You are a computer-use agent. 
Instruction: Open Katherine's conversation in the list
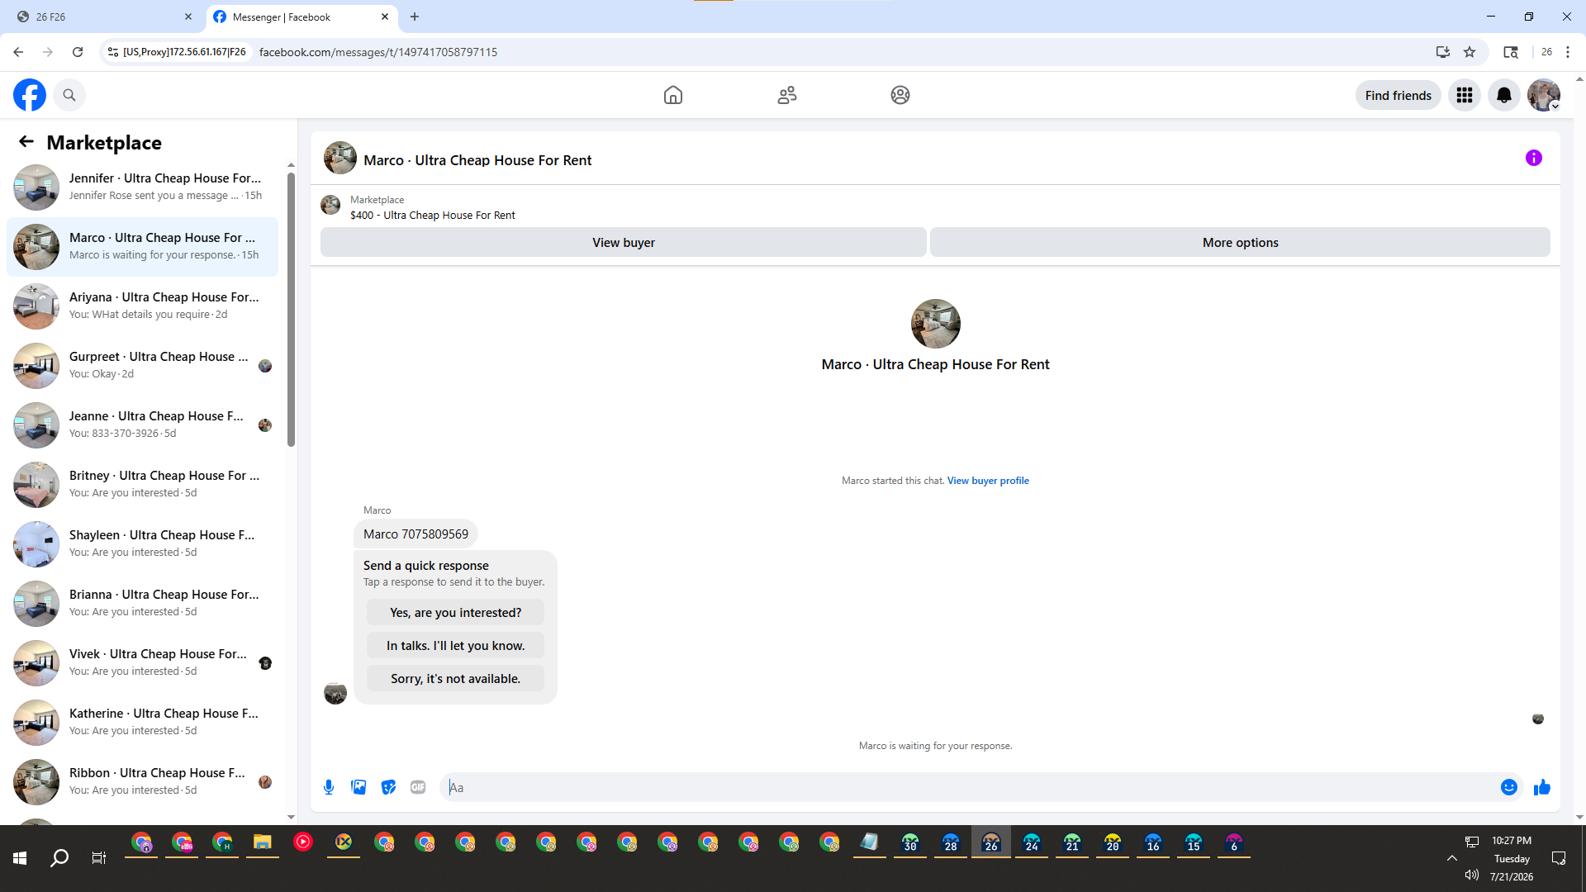tap(142, 723)
